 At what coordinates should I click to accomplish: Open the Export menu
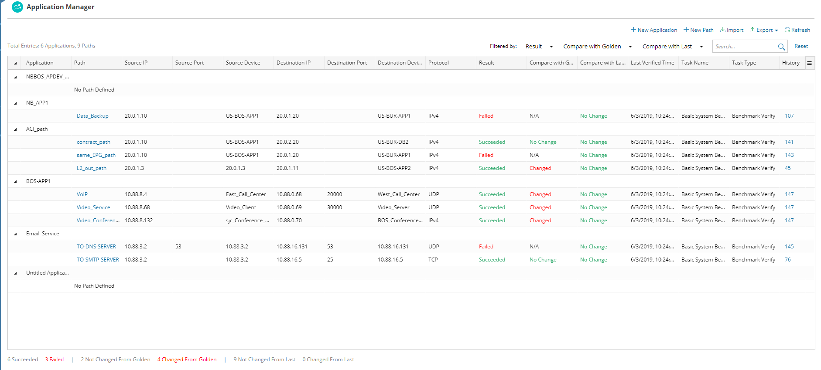pos(764,30)
